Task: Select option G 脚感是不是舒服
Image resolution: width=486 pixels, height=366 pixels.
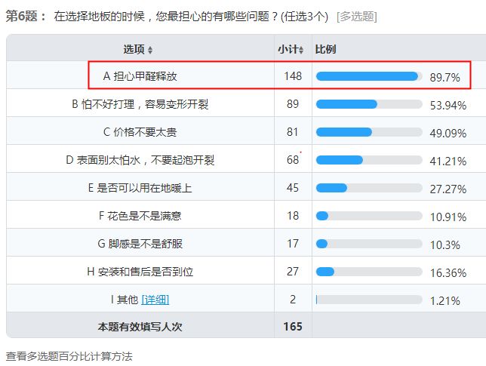Action: click(140, 244)
